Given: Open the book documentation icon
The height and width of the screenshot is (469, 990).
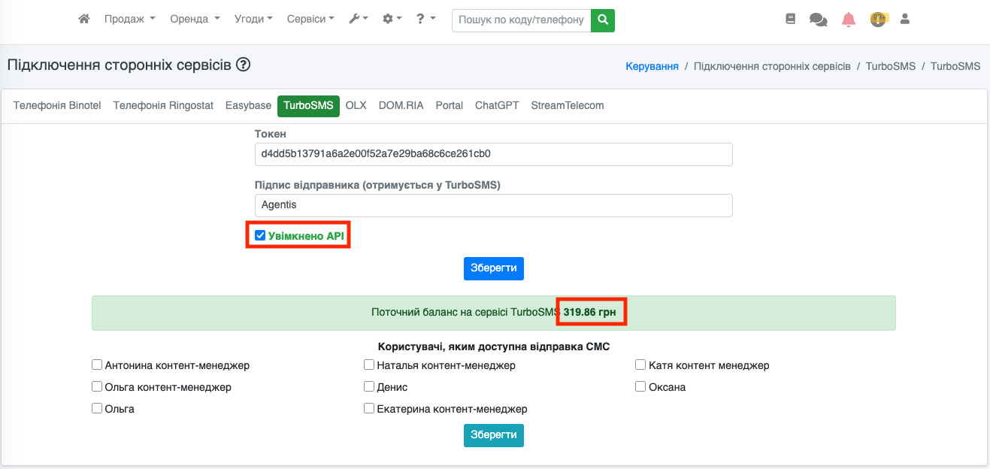Looking at the screenshot, I should click(x=790, y=20).
